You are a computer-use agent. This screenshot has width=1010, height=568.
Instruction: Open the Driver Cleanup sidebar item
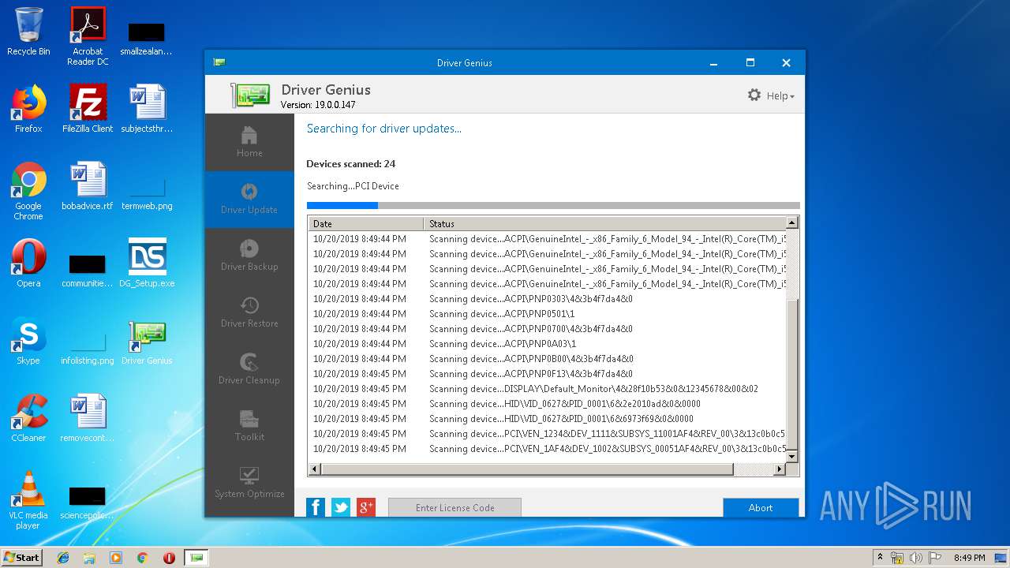click(249, 369)
